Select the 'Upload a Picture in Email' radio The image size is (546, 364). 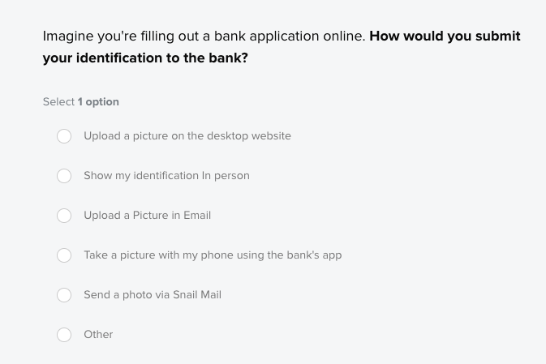tap(64, 216)
